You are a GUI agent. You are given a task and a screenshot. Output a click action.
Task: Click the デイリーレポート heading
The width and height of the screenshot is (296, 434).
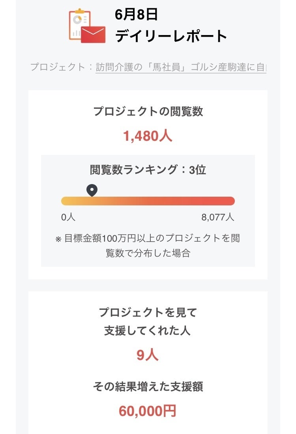click(171, 36)
